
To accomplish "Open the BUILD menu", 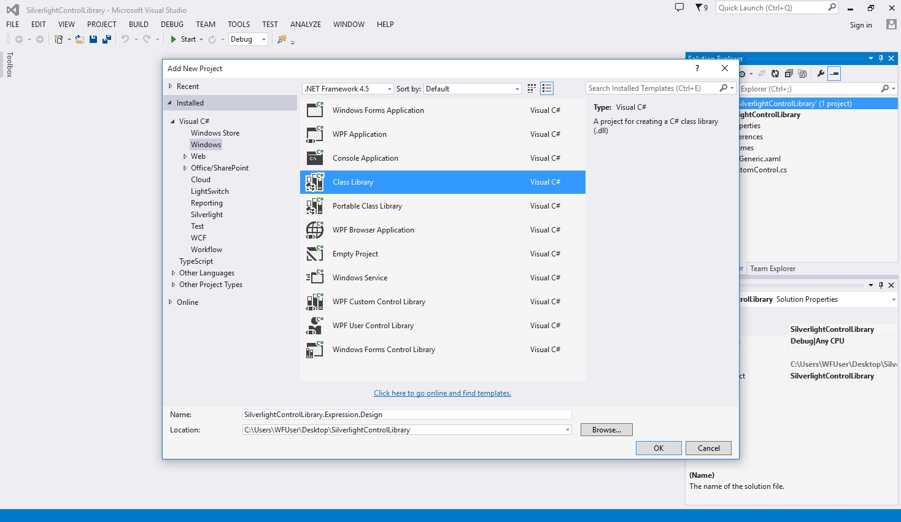I will point(138,25).
